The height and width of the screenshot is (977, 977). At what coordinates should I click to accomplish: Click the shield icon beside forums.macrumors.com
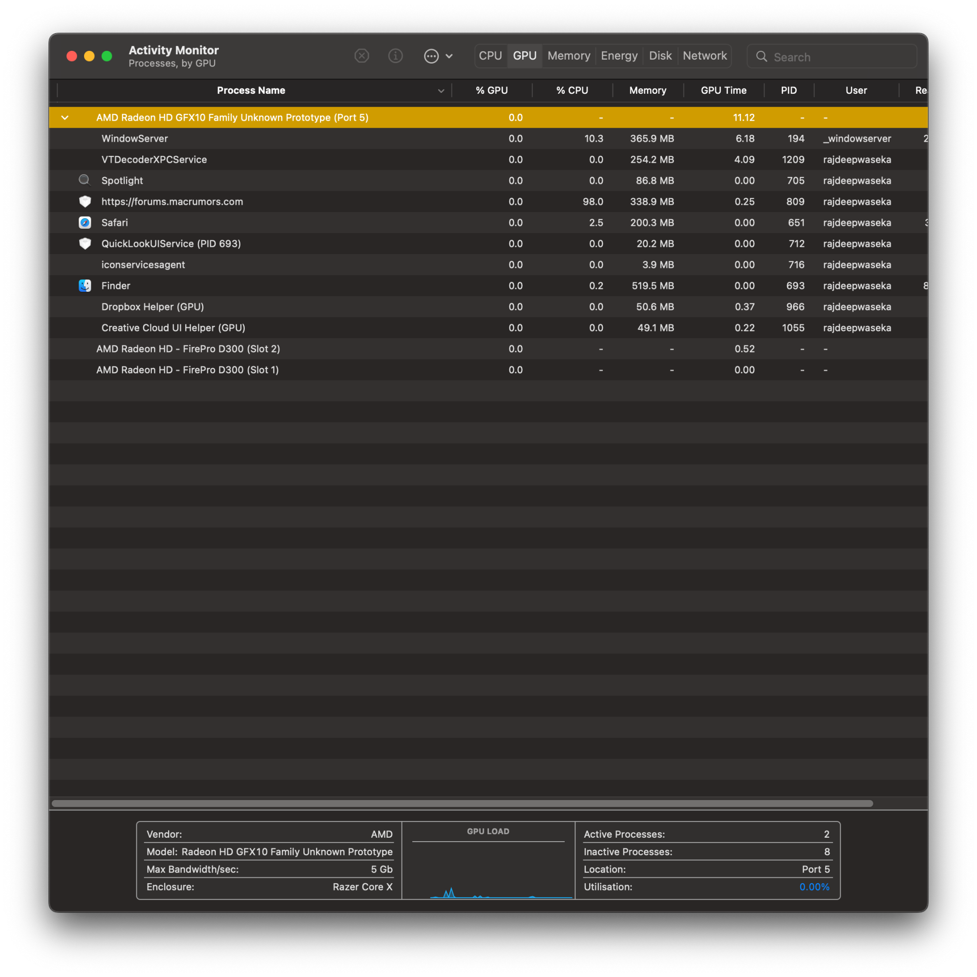[x=85, y=201]
